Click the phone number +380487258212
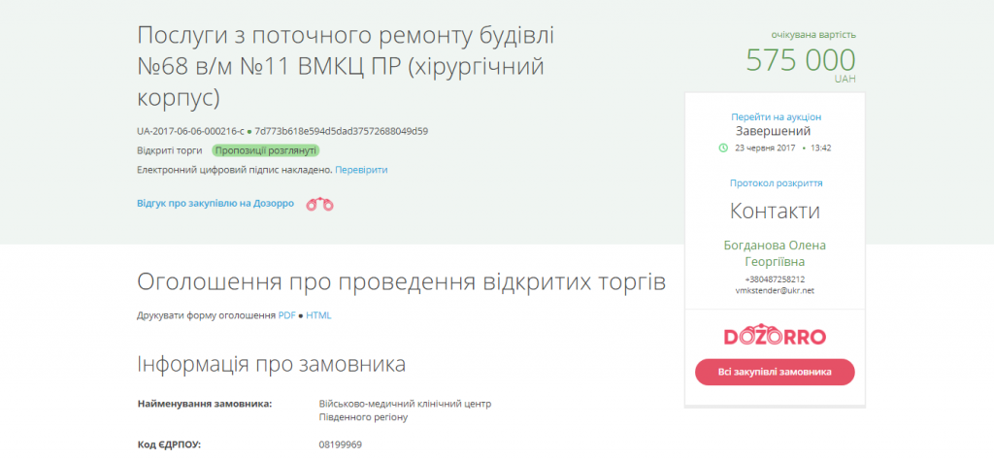The height and width of the screenshot is (459, 994). point(775,279)
